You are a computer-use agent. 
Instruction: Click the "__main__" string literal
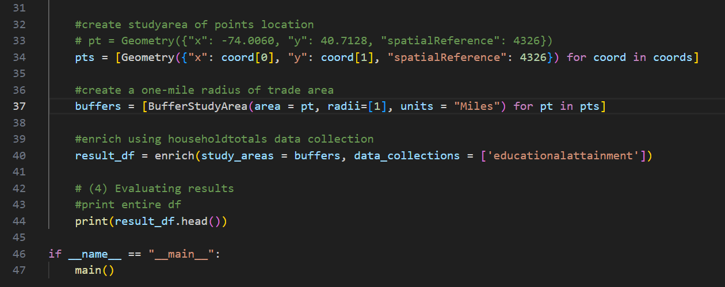click(x=181, y=254)
